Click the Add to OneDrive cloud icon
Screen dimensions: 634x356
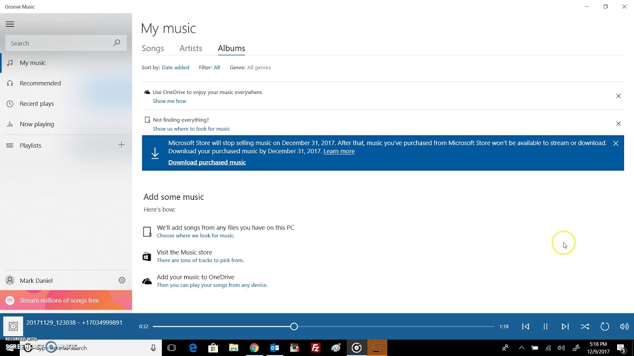tap(147, 281)
